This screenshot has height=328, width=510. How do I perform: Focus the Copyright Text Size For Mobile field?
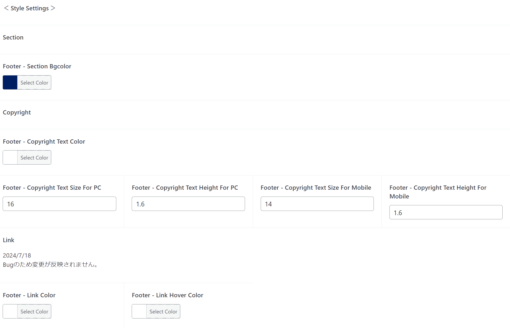(x=317, y=204)
